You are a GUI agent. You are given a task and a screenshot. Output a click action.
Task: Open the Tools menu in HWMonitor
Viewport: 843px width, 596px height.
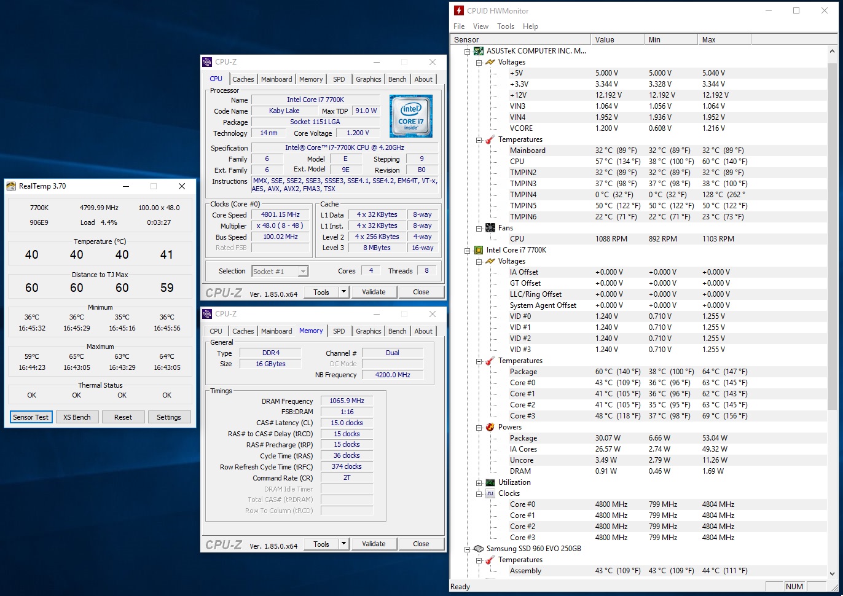506,26
